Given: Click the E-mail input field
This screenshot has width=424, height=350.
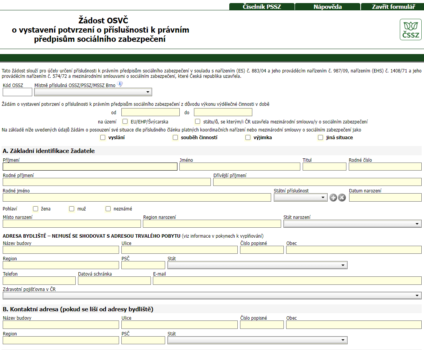Looking at the screenshot, I should click(x=287, y=281).
